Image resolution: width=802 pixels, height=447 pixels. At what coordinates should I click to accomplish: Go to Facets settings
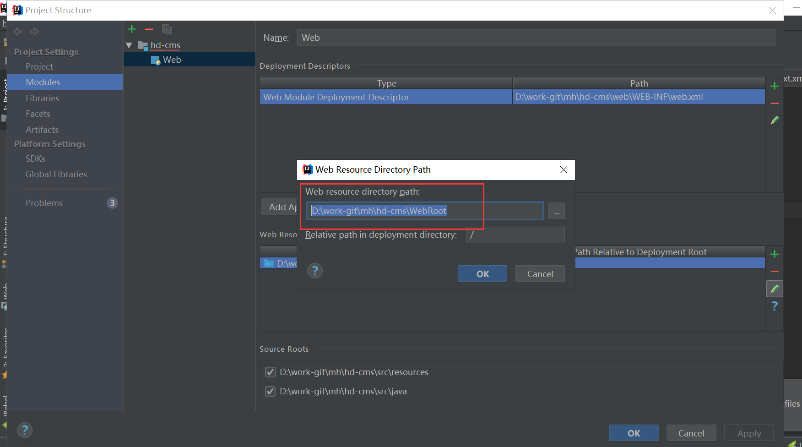[x=38, y=114]
